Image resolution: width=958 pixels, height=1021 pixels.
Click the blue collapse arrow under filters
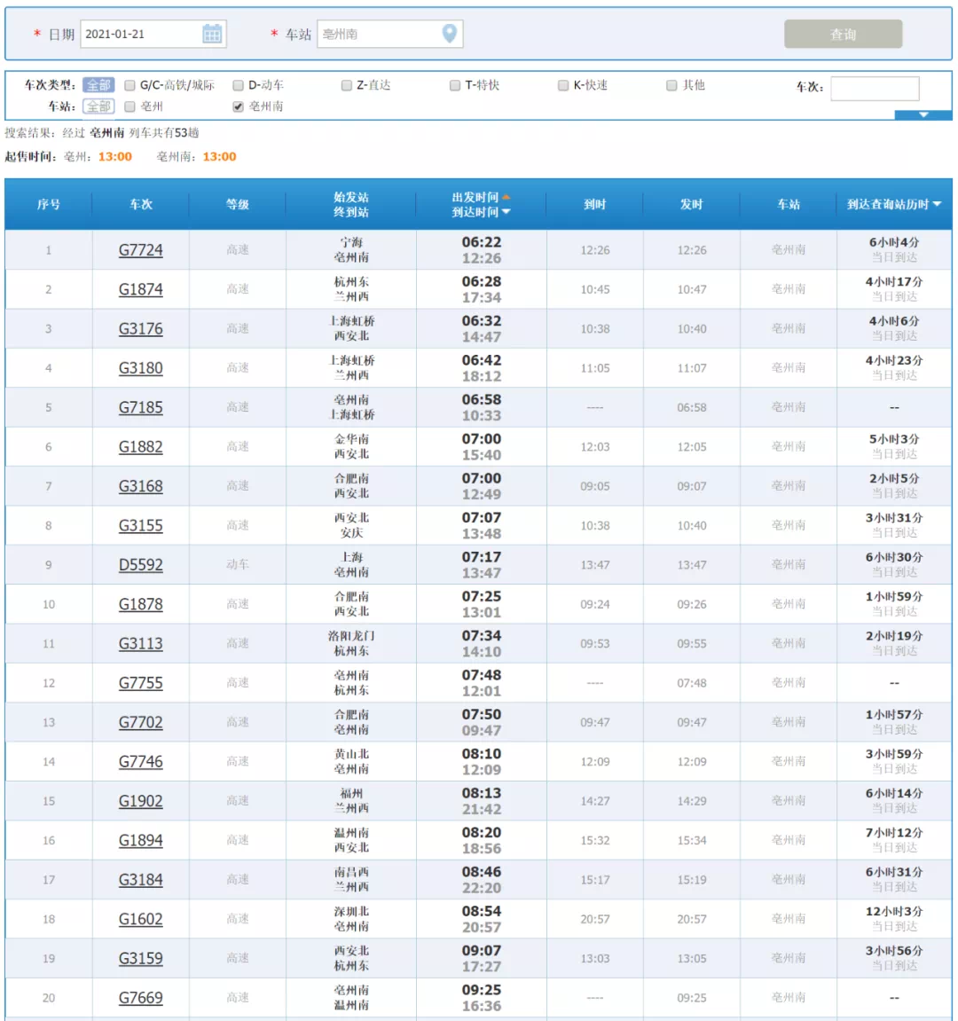[923, 114]
